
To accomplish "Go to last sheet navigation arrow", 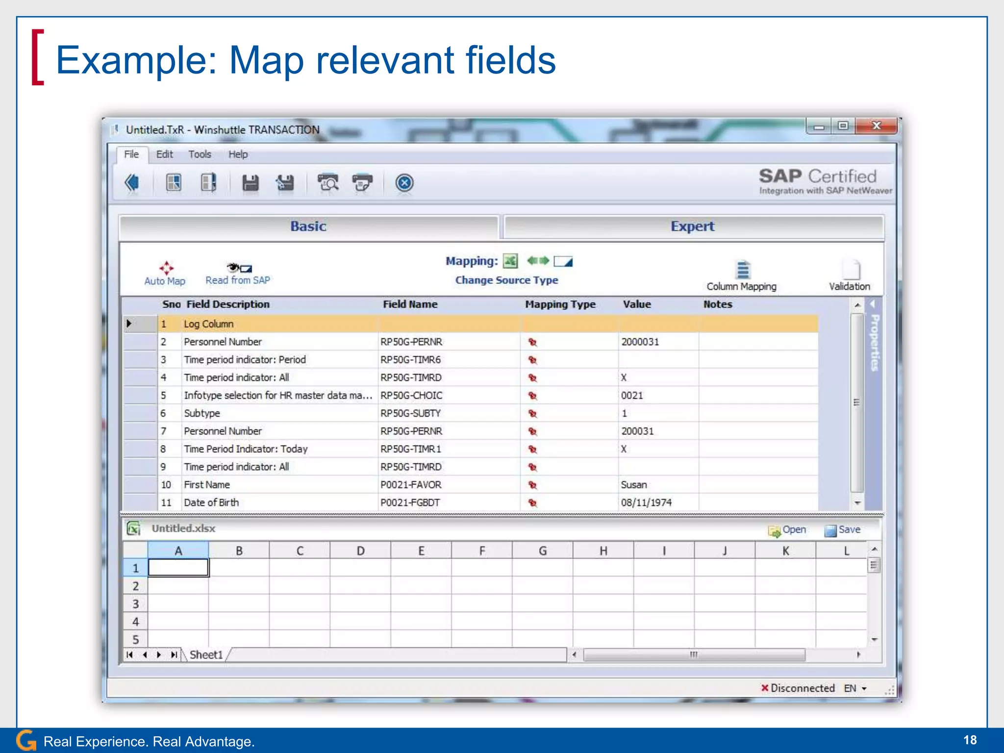I will (174, 655).
